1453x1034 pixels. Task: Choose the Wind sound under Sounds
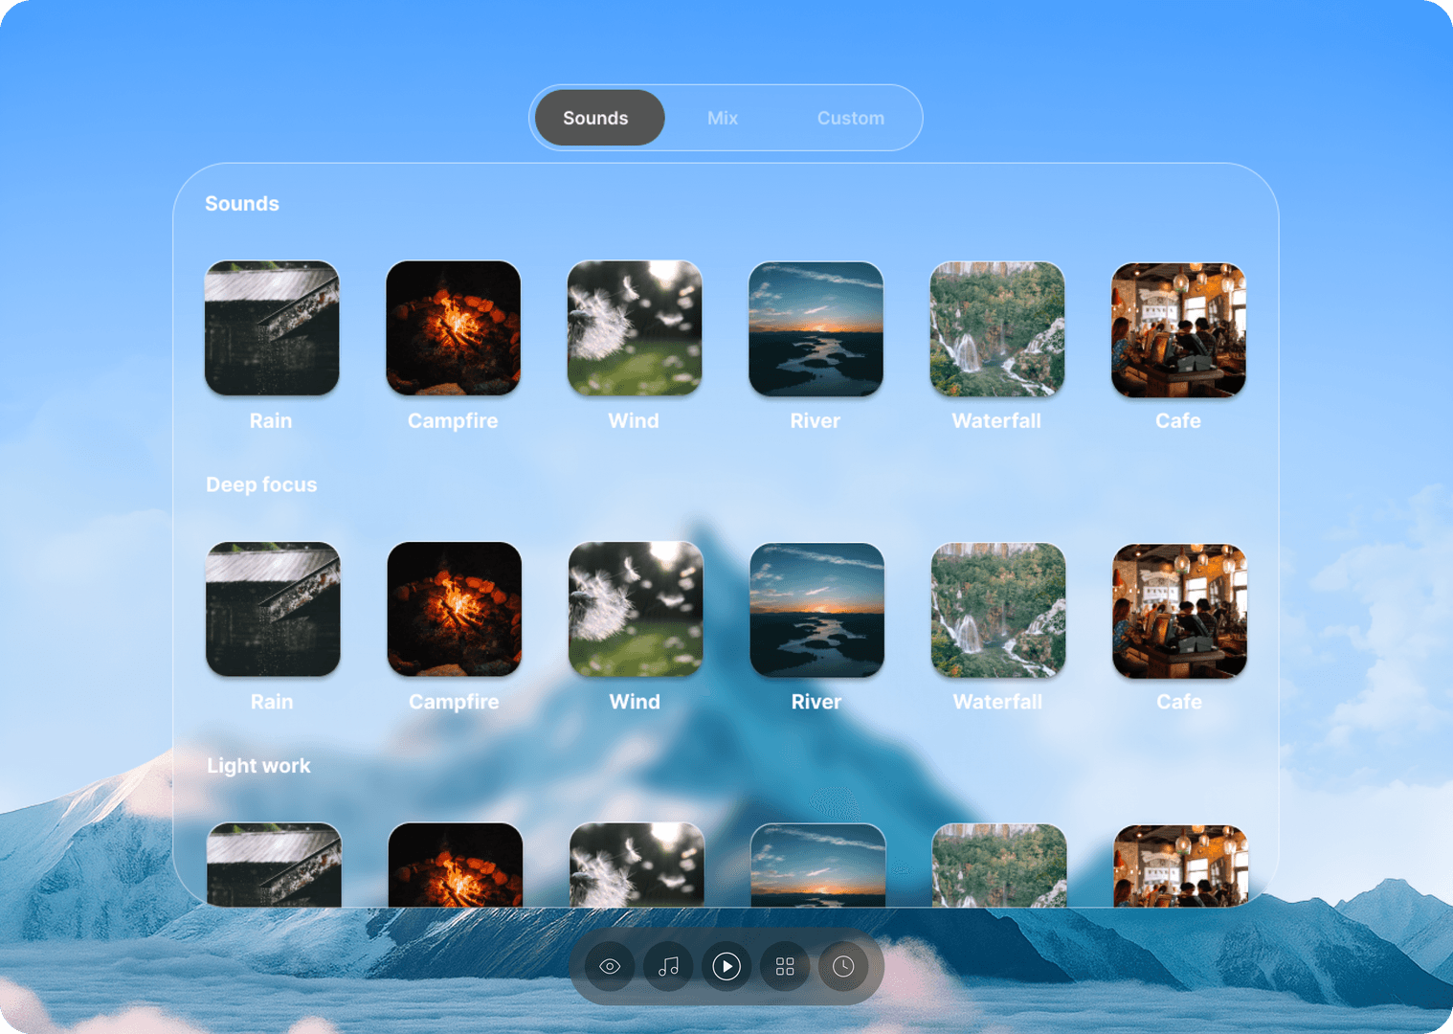(x=634, y=328)
